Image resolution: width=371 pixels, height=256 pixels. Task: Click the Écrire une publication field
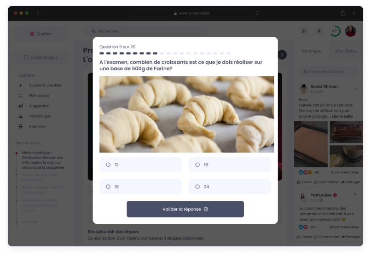click(x=328, y=72)
